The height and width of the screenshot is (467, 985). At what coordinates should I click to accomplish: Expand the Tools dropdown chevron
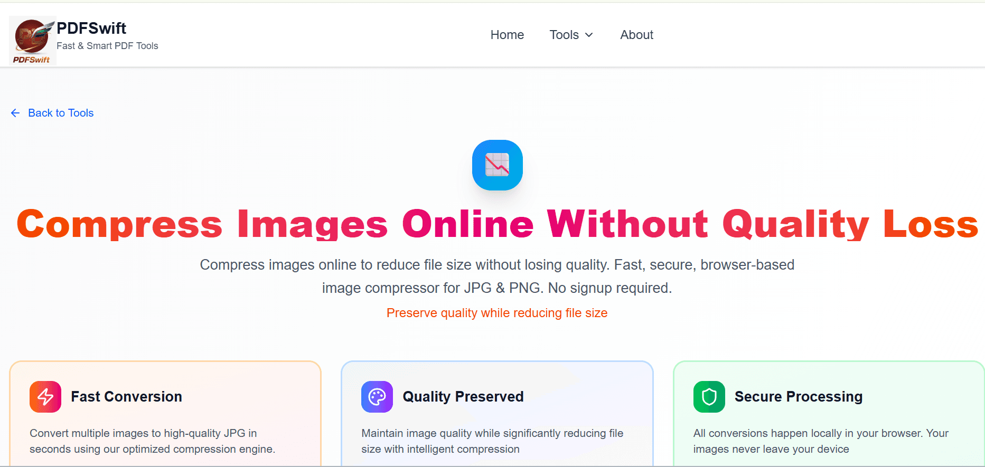[589, 35]
